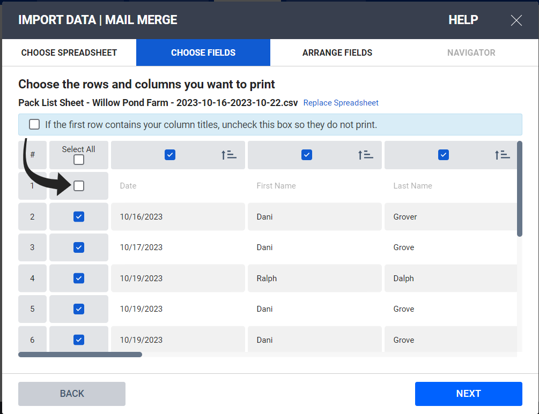Screen dimensions: 539x414
Task: Uncheck the row 6 checkbox
Action: point(79,340)
